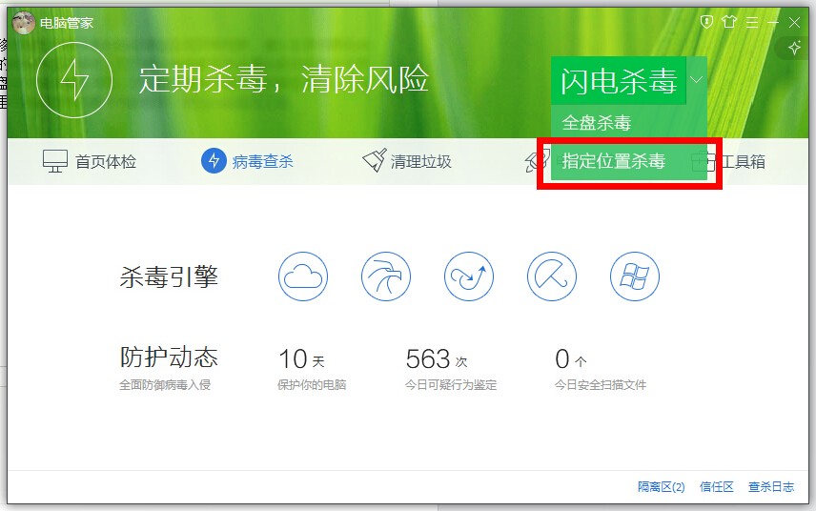The height and width of the screenshot is (511, 816).
Task: Click the 全面防御病毒入侵 subtitle
Action: 165,385
